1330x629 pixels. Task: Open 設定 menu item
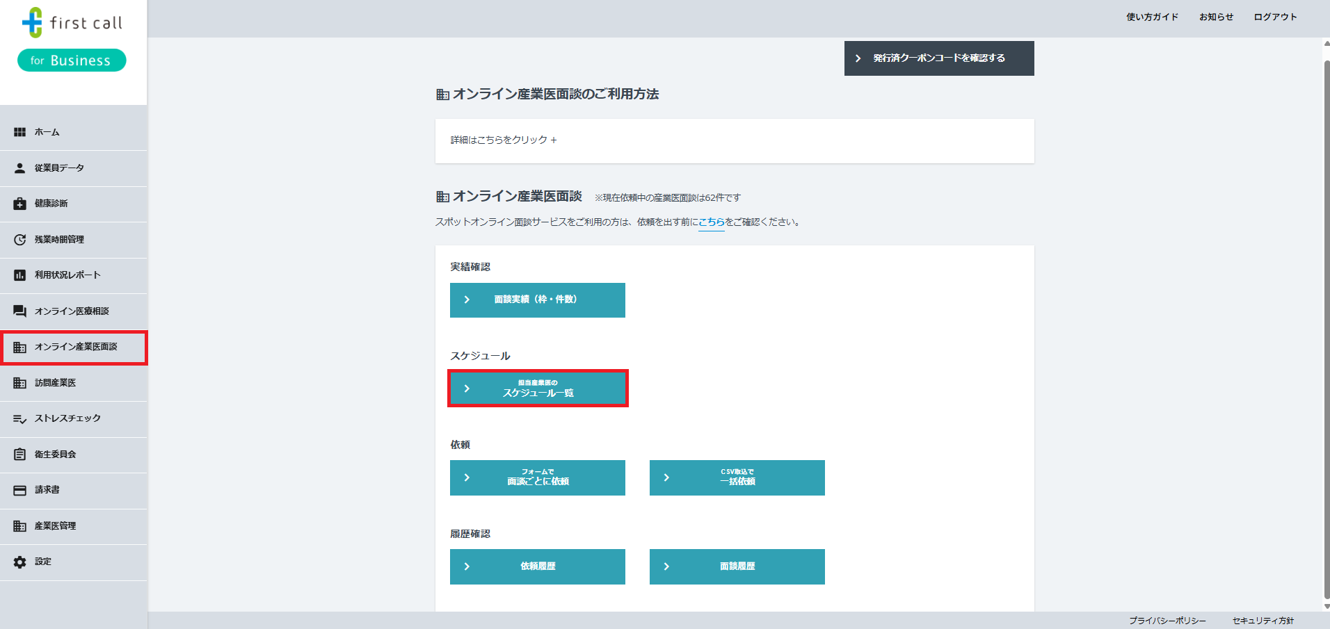pos(74,562)
